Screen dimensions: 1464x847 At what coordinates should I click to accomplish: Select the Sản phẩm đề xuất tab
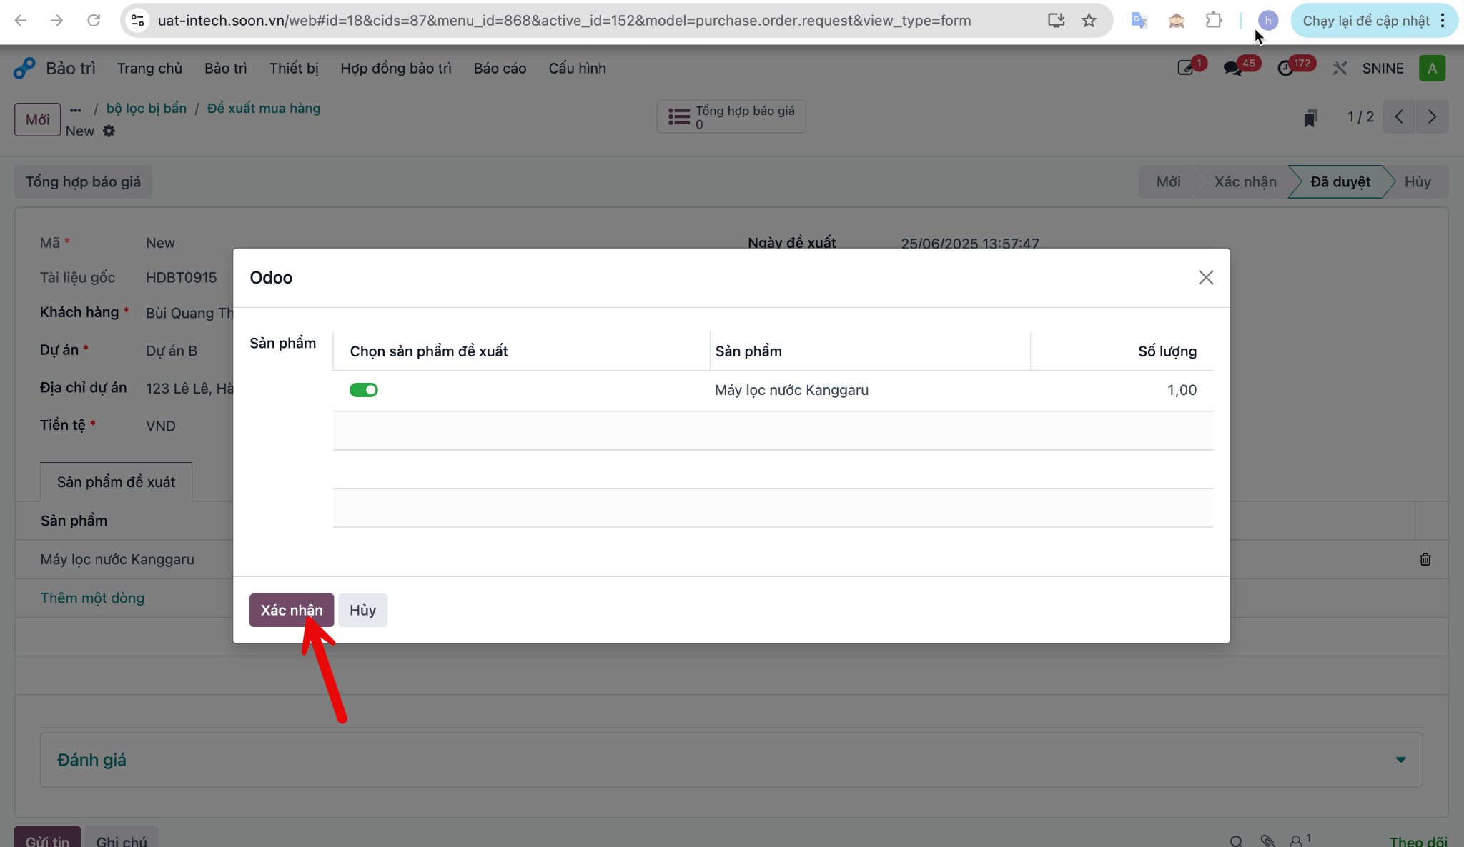click(x=116, y=482)
